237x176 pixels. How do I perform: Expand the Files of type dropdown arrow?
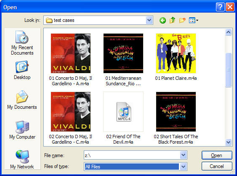[184, 167]
